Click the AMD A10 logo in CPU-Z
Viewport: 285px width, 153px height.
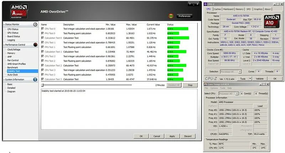[272, 21]
